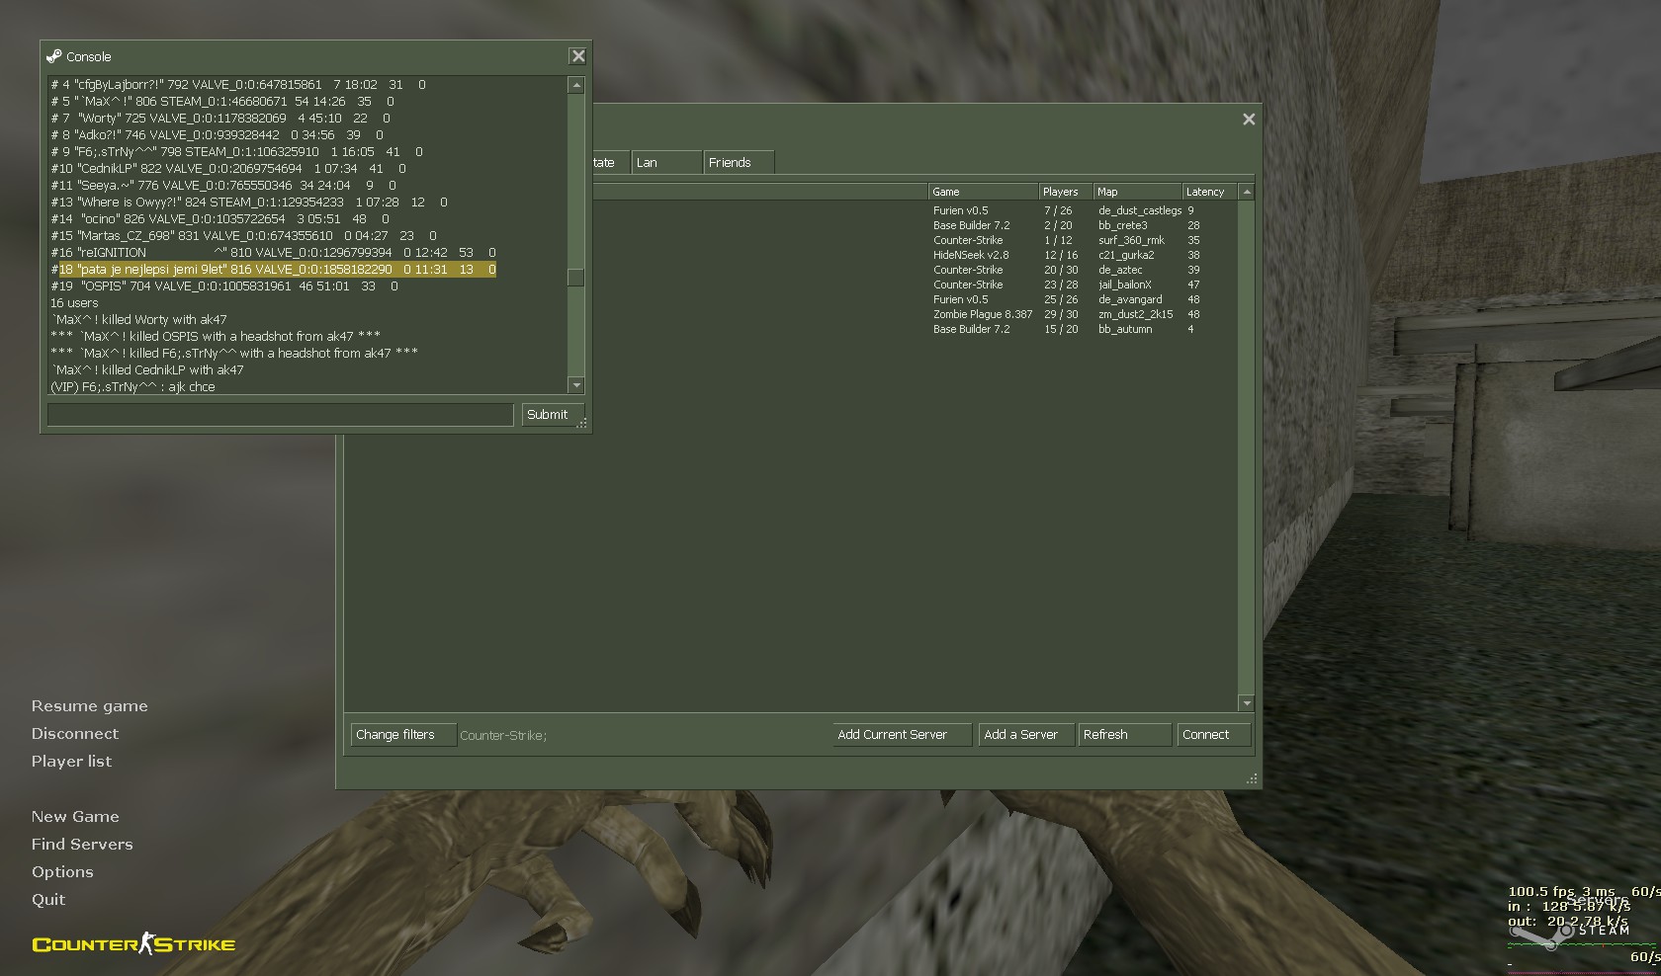Open Change filters options
Viewport: 1661px width, 976px height.
[x=403, y=735]
